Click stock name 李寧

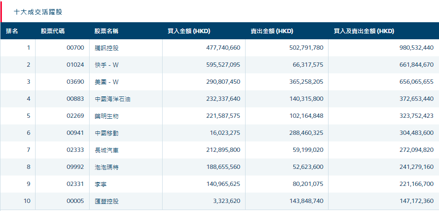tap(101, 184)
